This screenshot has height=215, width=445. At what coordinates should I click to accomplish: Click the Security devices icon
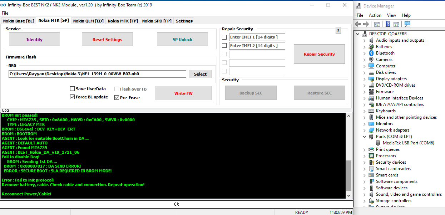coord(371,162)
